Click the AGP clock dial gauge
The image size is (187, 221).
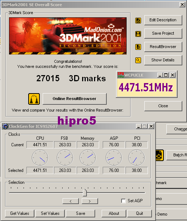(x=114, y=158)
